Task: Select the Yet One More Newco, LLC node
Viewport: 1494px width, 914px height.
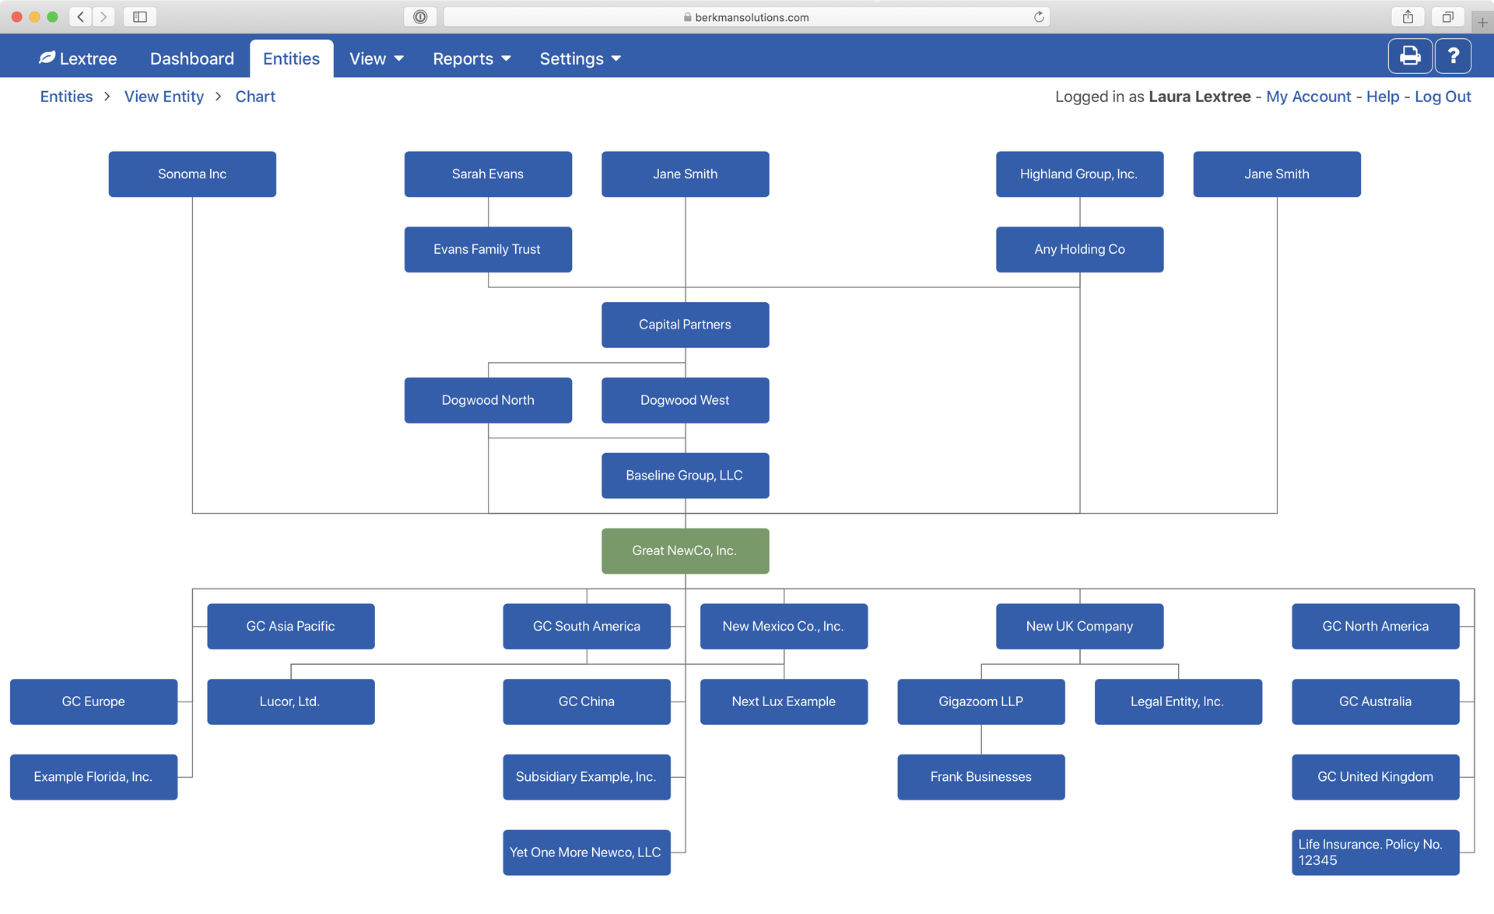Action: [x=586, y=852]
